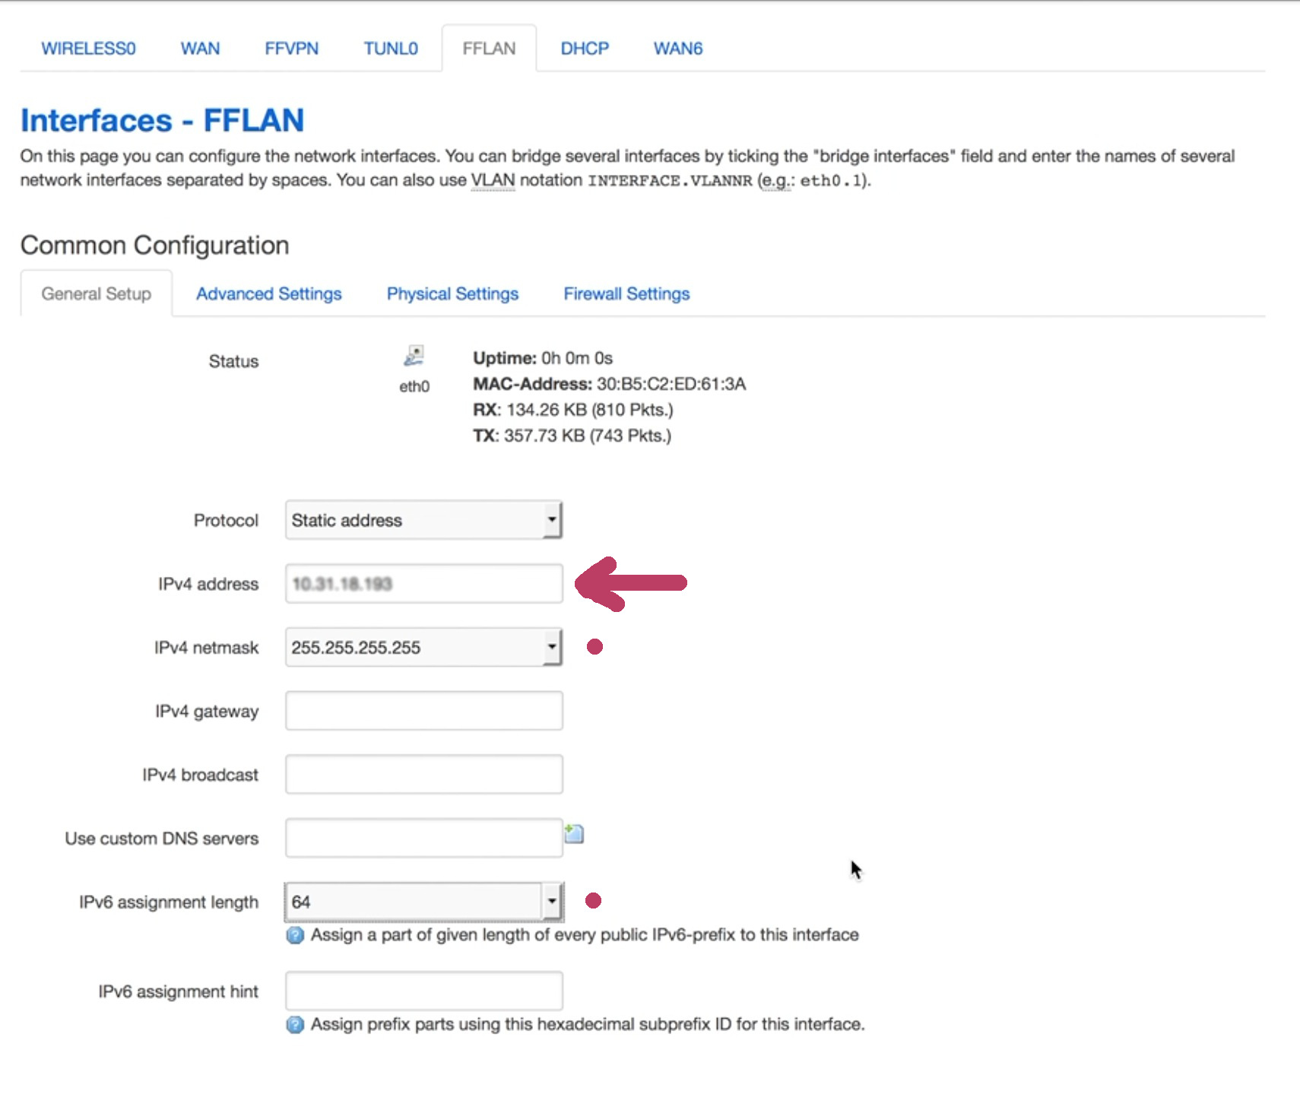Focus the IPv4 gateway field
Screen dimensions: 1300x1113
point(423,711)
